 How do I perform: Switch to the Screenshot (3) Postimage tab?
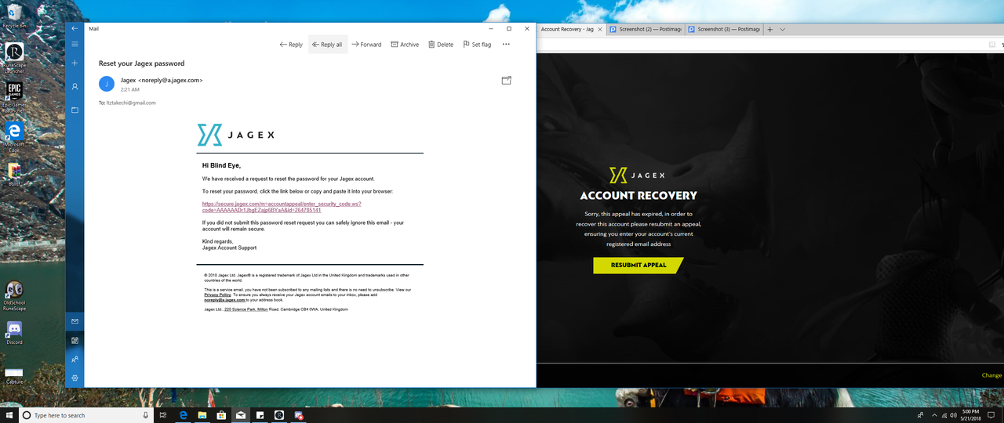coord(723,29)
